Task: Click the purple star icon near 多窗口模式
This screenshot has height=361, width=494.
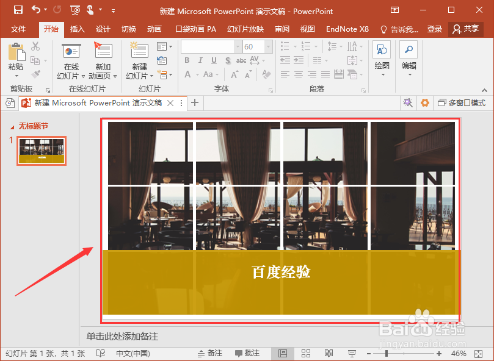Action: [408, 102]
